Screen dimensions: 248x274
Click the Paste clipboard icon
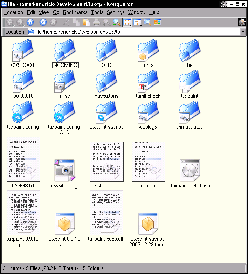[86, 22]
